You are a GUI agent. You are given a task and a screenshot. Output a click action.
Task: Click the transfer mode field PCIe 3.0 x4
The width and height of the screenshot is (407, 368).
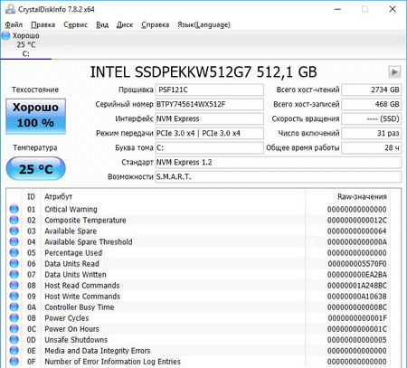pyautogui.click(x=210, y=133)
